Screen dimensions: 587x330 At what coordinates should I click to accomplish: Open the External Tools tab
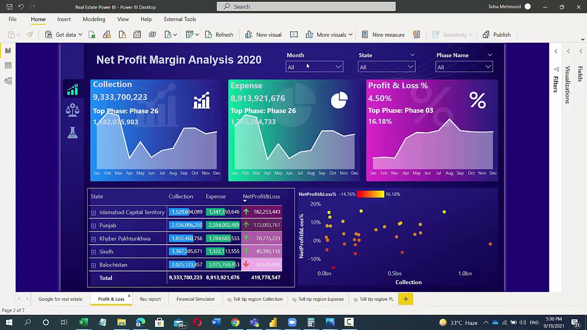click(x=180, y=19)
